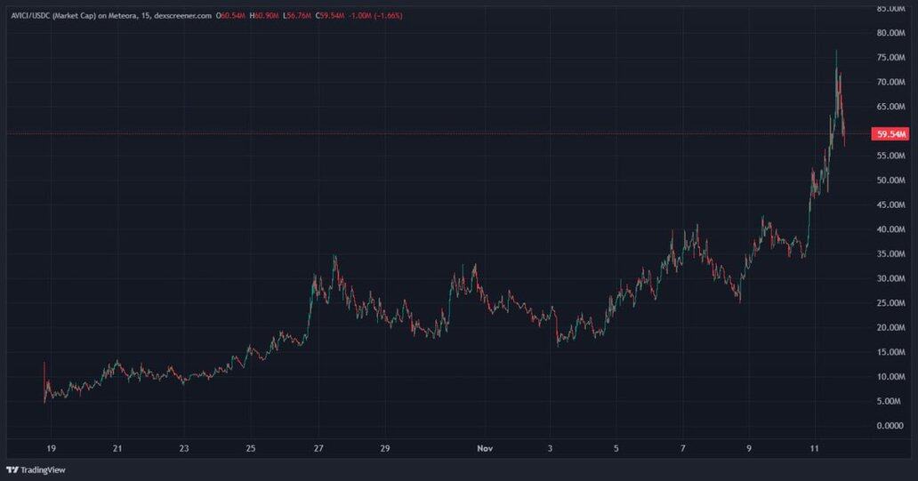The image size is (918, 481).
Task: Select date 7 on the time axis
Action: click(682, 449)
